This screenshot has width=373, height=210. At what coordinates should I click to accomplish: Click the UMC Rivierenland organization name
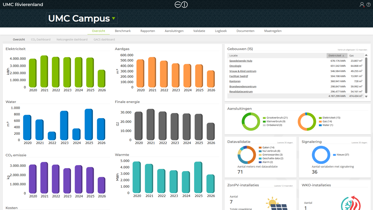tap(23, 4)
